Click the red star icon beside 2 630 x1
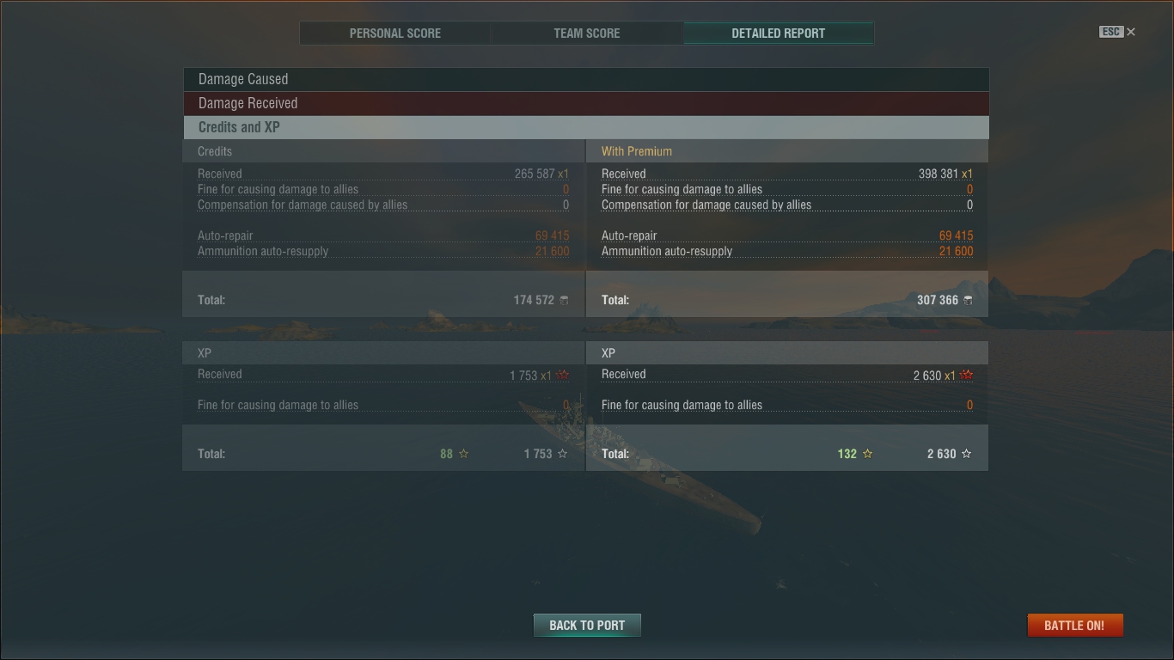Image resolution: width=1174 pixels, height=660 pixels. click(x=966, y=376)
